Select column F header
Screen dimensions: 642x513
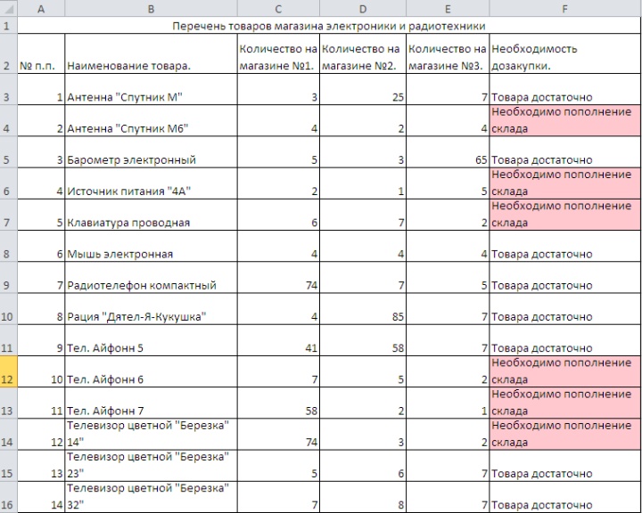coord(565,9)
